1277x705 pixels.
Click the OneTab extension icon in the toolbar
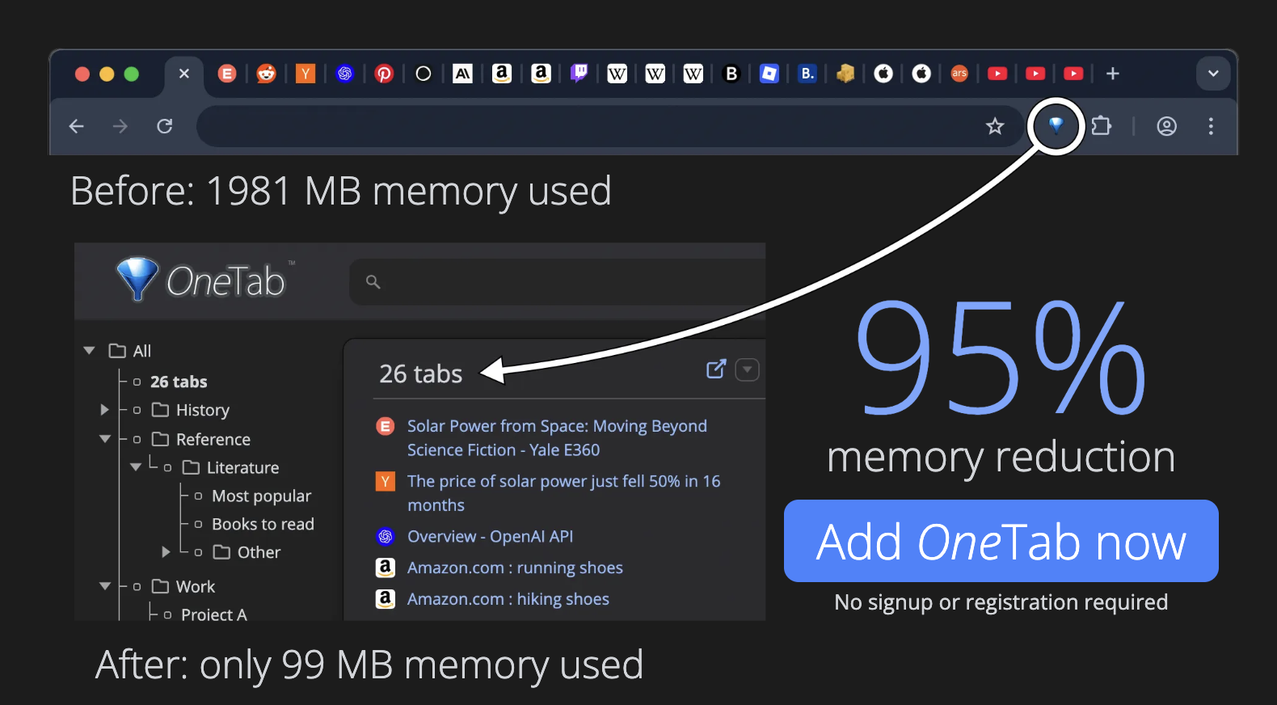point(1056,125)
